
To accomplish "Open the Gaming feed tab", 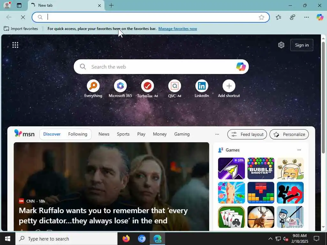I will click(x=182, y=134).
